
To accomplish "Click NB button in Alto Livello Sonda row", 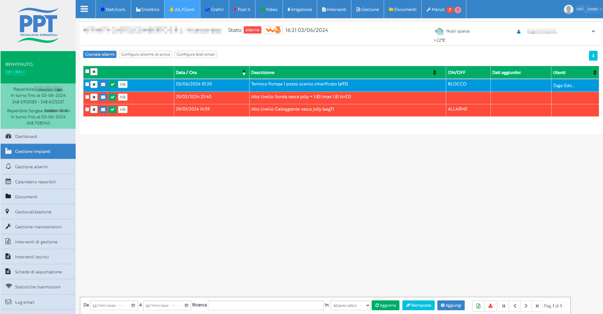I will [123, 97].
